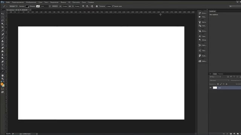
Task: Open path arrangement options
Action: point(92,6)
